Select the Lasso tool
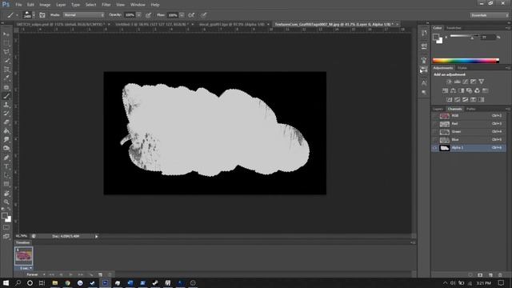Image resolution: width=512 pixels, height=288 pixels. coord(6,52)
